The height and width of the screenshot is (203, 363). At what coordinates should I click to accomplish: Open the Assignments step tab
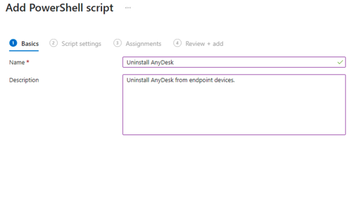click(138, 43)
